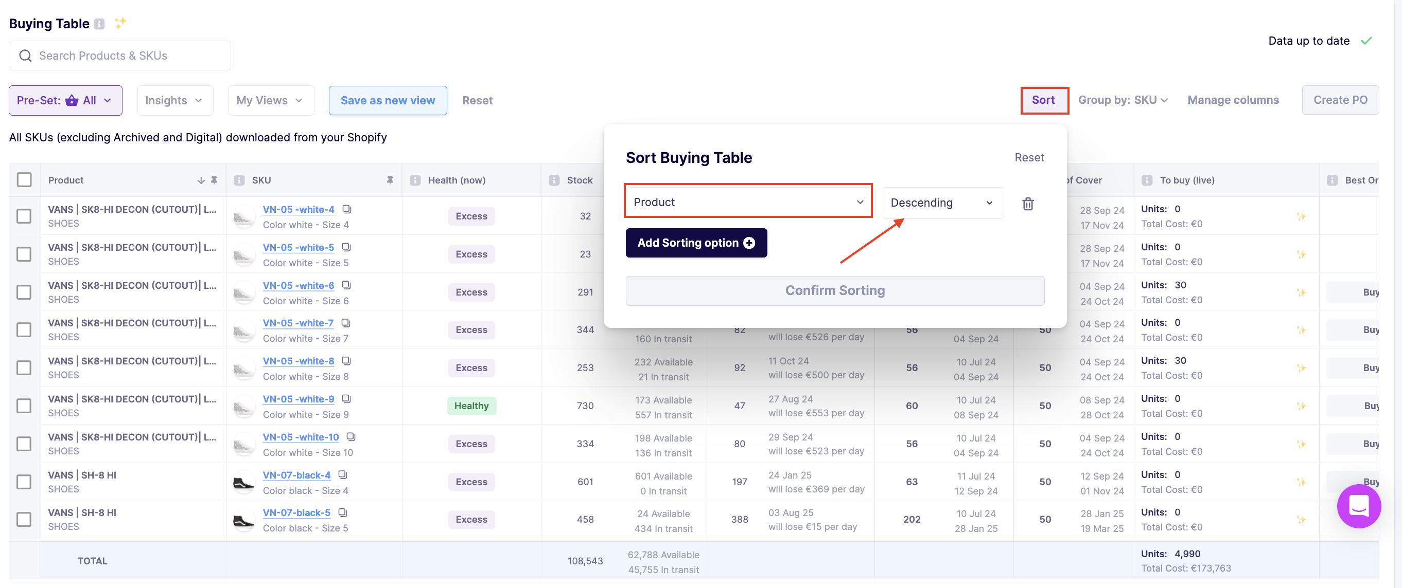
Task: Open the Pre-Set All dropdown
Action: [65, 101]
